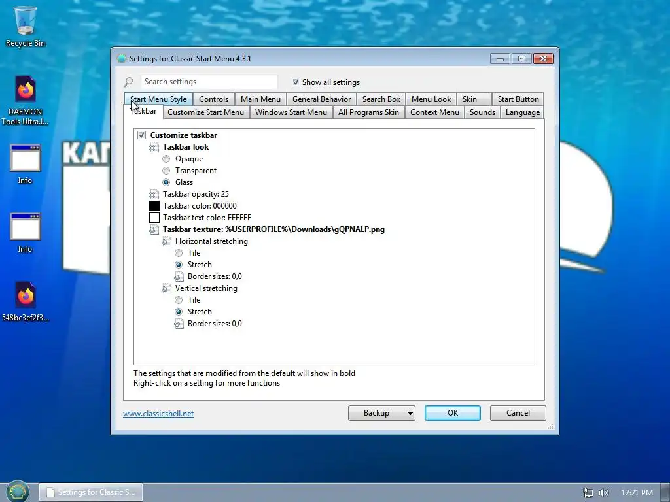Open the Main Menu tab
Viewport: 670px width, 502px height.
(260, 99)
